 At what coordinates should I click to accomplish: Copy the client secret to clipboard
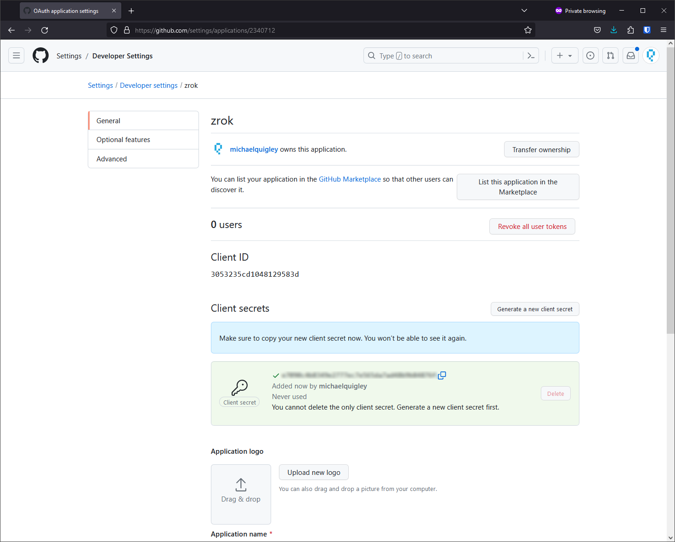[442, 376]
